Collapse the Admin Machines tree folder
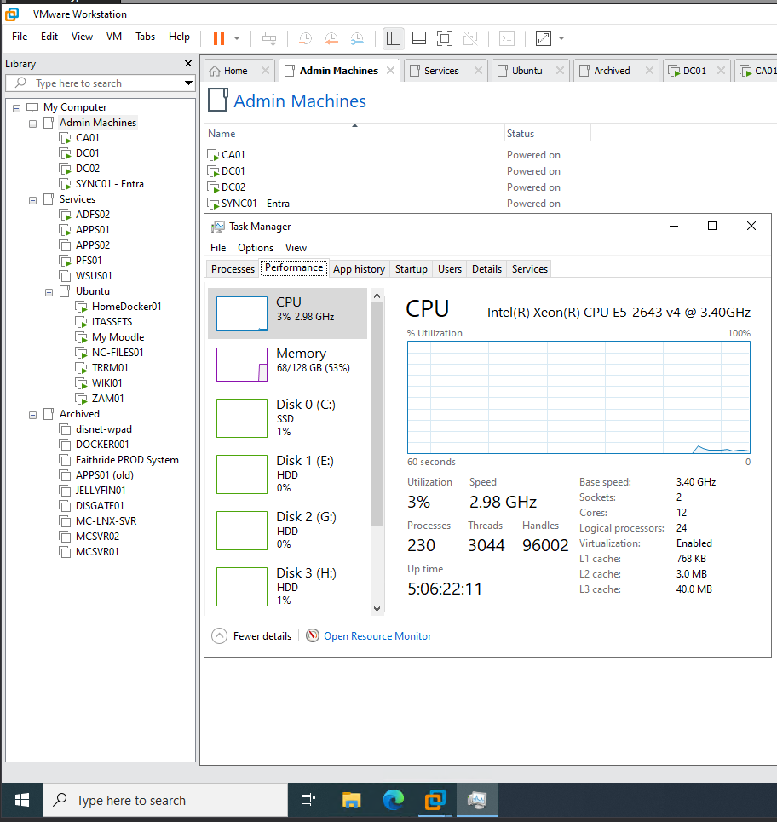 point(33,123)
